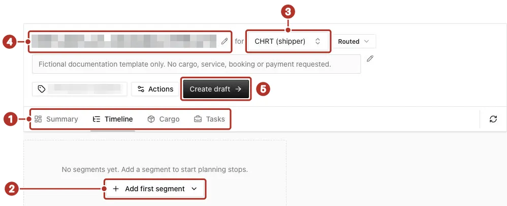
Task: Click Add first segment
Action: point(155,189)
